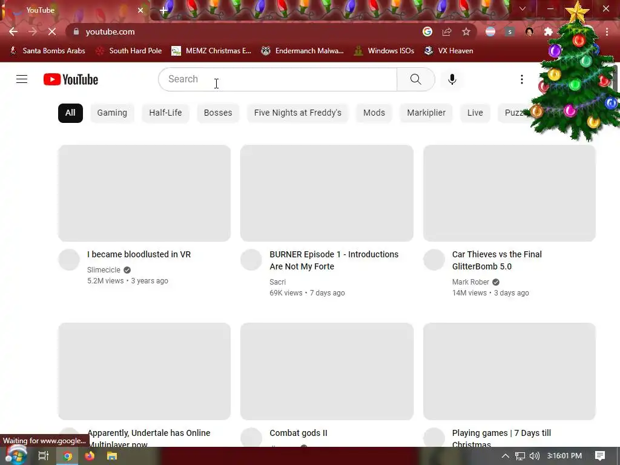Open Mark Rober channel link
The width and height of the screenshot is (620, 465).
(x=470, y=282)
